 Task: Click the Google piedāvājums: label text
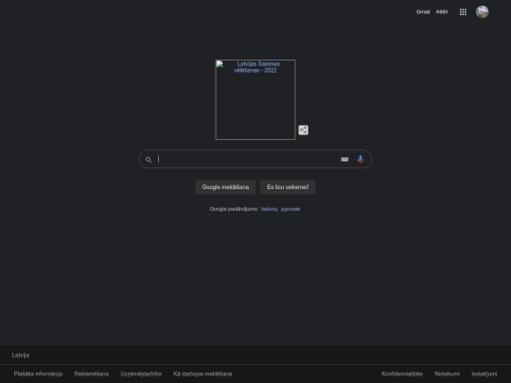[x=234, y=209]
